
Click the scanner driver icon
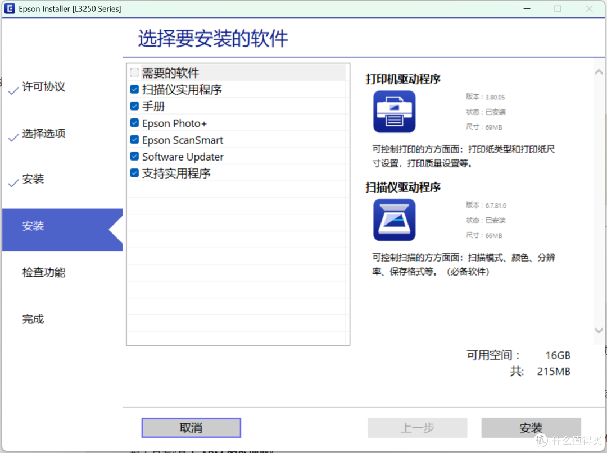[x=394, y=220]
